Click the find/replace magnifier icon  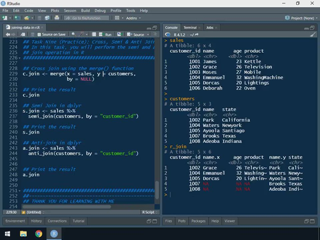tap(74, 34)
